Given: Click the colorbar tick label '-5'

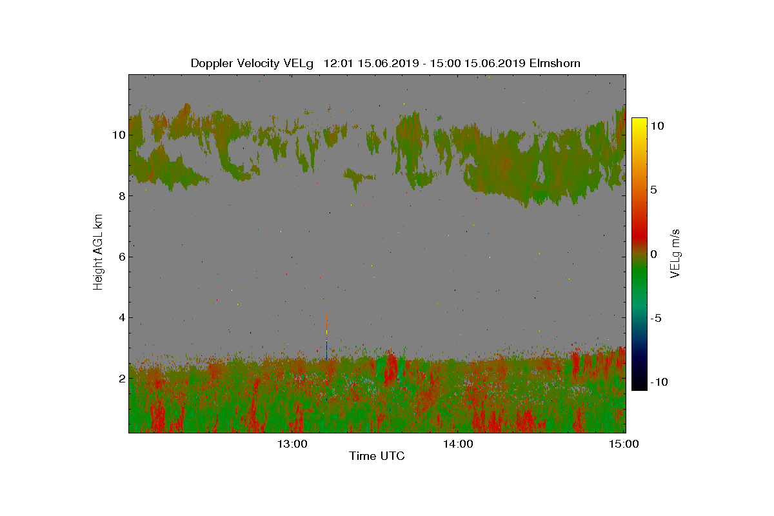Looking at the screenshot, I should 656,318.
